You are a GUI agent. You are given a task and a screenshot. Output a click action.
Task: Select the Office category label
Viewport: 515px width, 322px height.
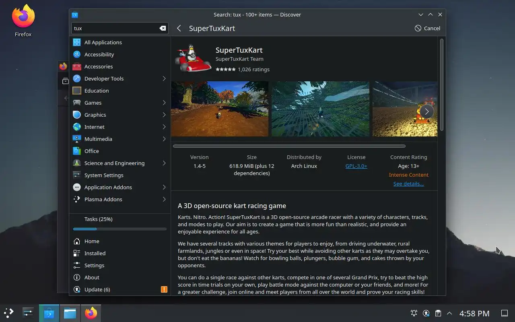[92, 151]
